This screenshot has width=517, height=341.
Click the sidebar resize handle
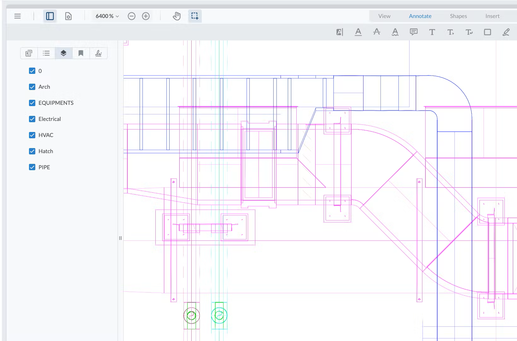coord(120,238)
